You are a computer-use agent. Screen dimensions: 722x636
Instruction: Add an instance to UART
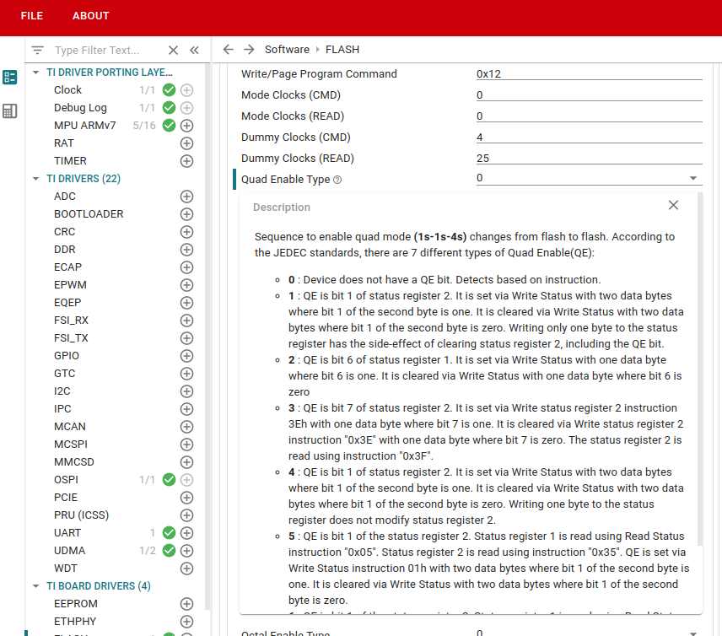click(x=187, y=533)
